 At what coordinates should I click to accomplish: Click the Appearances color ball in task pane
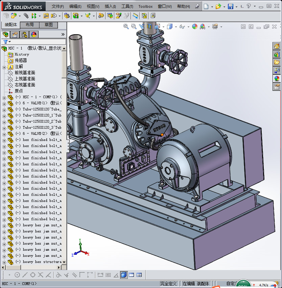click(277, 79)
